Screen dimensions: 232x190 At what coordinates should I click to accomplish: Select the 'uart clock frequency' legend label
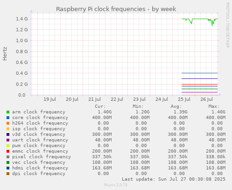[40, 140]
